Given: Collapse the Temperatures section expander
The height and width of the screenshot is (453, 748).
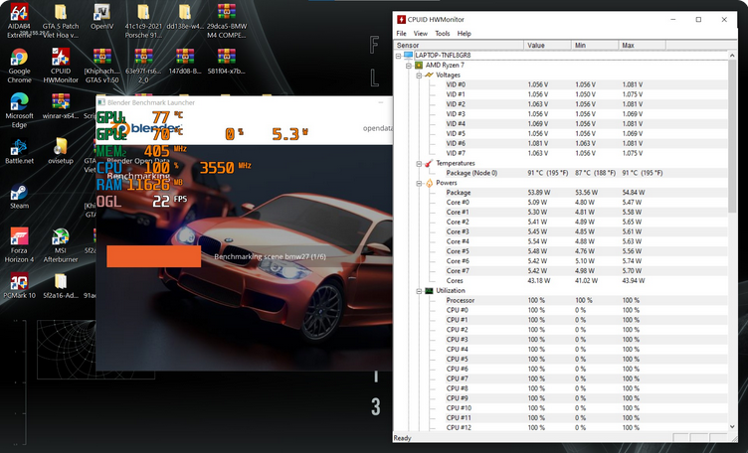Looking at the screenshot, I should click(419, 163).
